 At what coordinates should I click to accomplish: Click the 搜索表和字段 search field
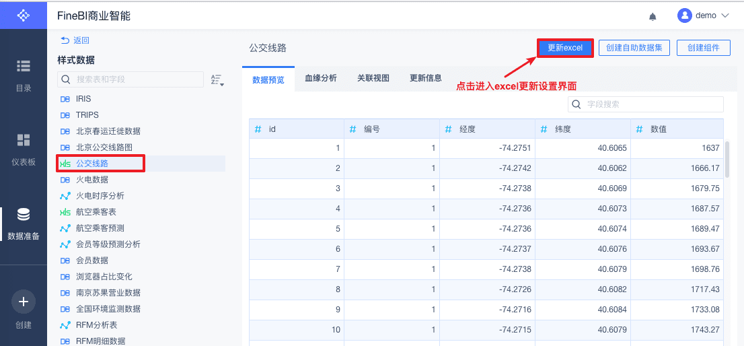[x=135, y=79]
